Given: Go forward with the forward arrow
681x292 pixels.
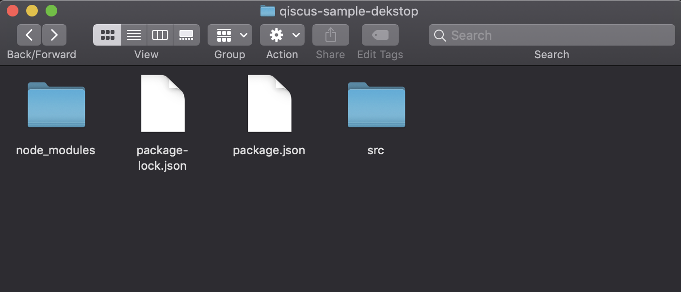Looking at the screenshot, I should [54, 35].
